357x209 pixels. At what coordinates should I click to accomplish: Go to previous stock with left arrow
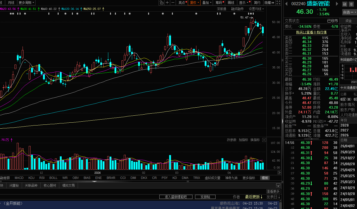pos(287,4)
